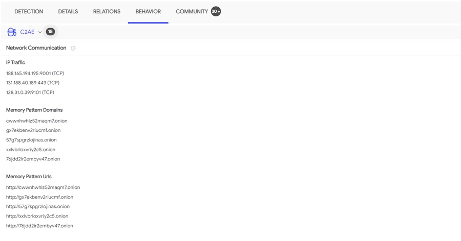Select the BEHAVIOR tab
This screenshot has width=461, height=241.
148,11
